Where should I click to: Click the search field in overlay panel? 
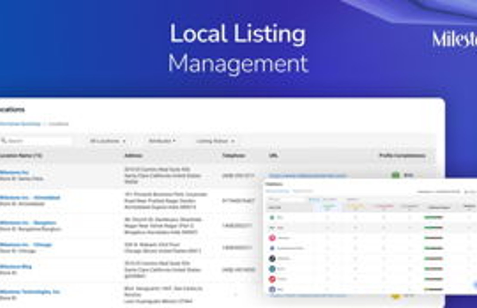click(285, 199)
